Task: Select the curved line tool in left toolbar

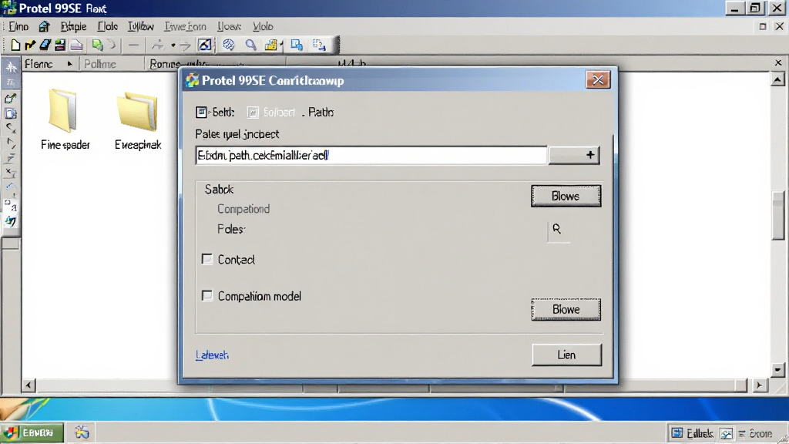Action: [x=11, y=129]
